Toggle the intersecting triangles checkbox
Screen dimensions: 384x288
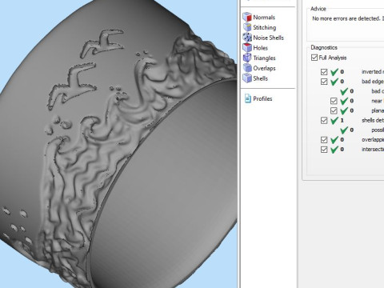324,150
